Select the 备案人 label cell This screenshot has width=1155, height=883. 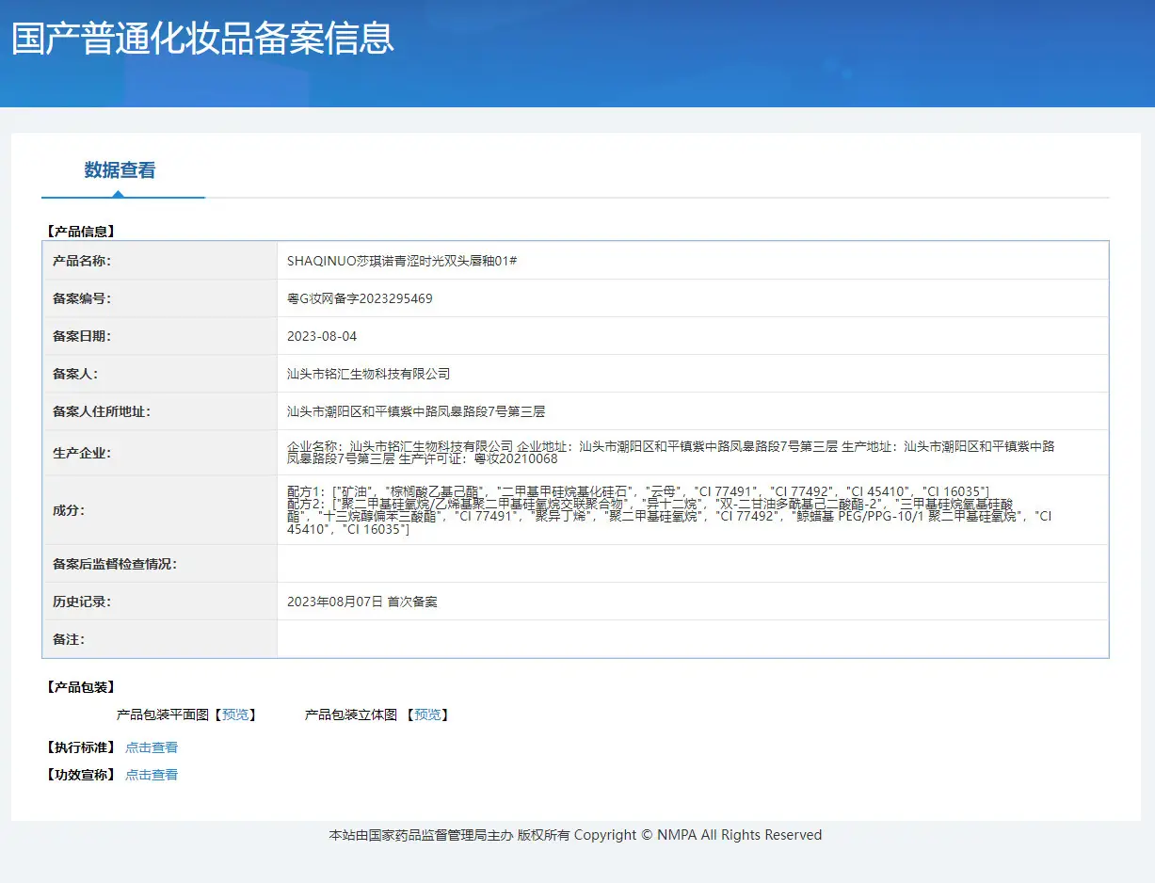[160, 374]
